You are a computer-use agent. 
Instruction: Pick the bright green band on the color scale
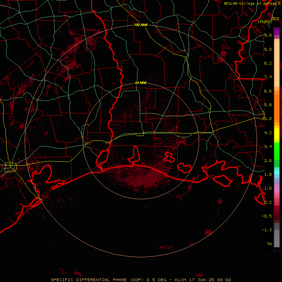(277, 151)
